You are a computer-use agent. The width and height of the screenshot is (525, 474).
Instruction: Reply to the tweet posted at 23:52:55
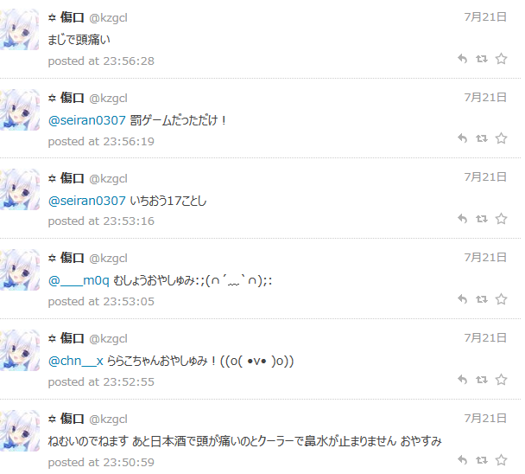(462, 380)
